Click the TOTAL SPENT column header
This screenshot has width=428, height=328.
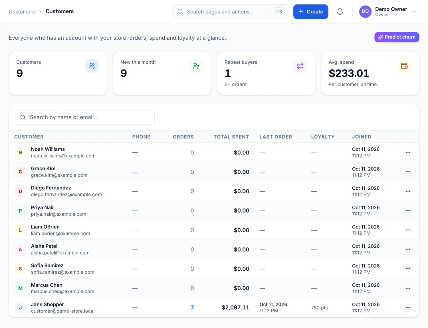coord(231,137)
